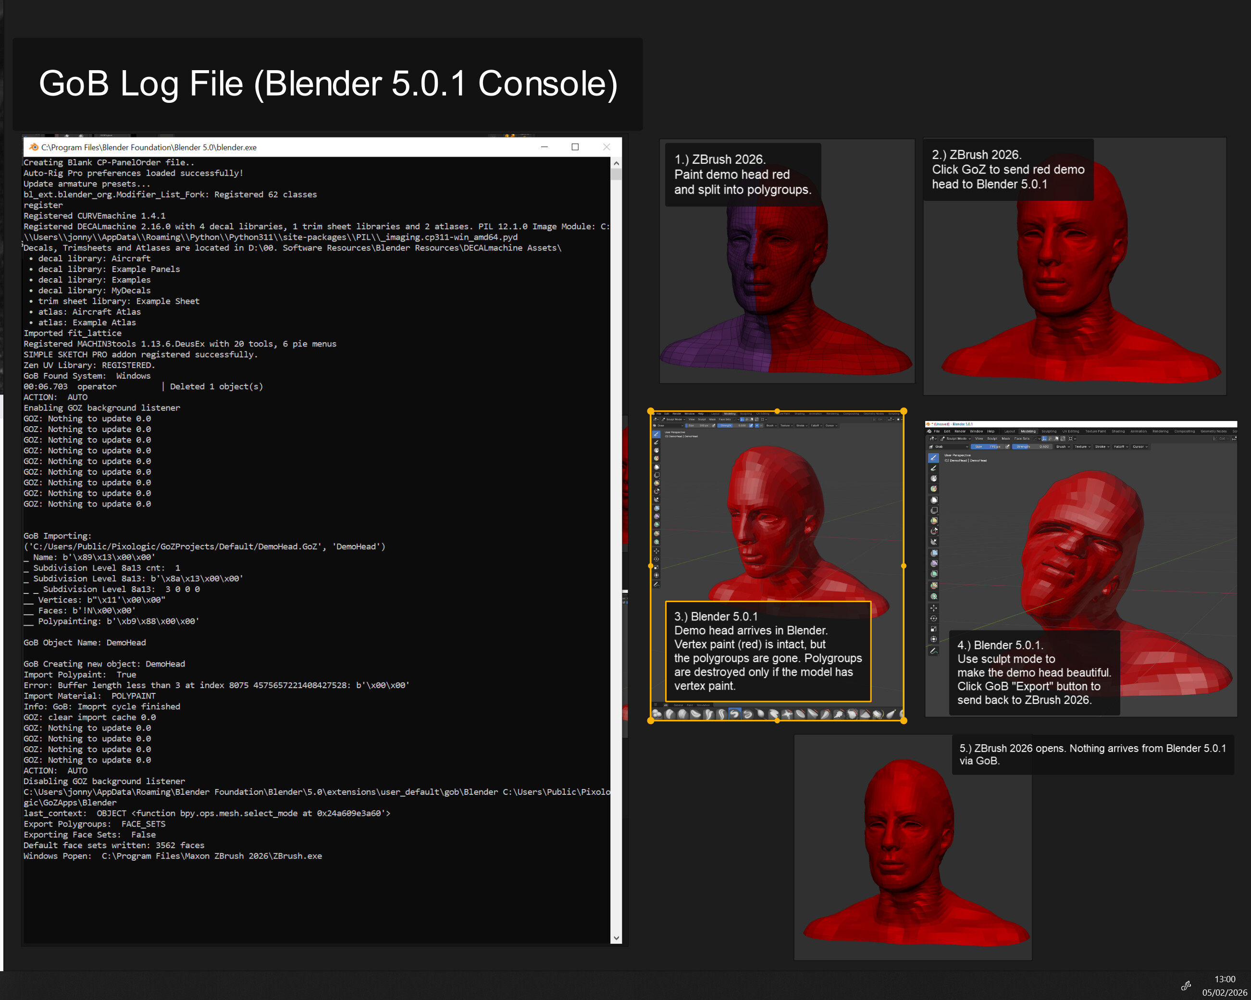Expand Texture popover in Grab-brush Blender
Image resolution: width=1251 pixels, height=1000 pixels.
click(x=1083, y=446)
